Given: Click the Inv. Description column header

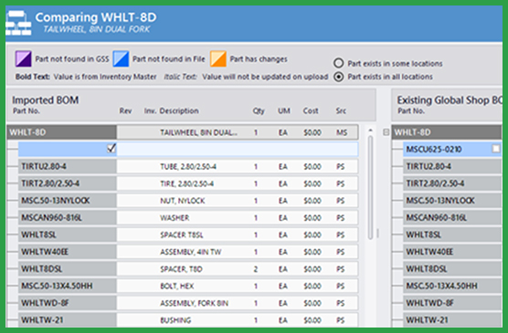Looking at the screenshot, I should point(172,110).
